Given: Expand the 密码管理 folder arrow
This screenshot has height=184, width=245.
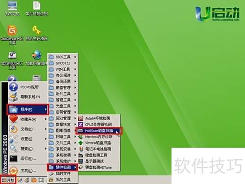Looking at the screenshot, I should point(75,112).
